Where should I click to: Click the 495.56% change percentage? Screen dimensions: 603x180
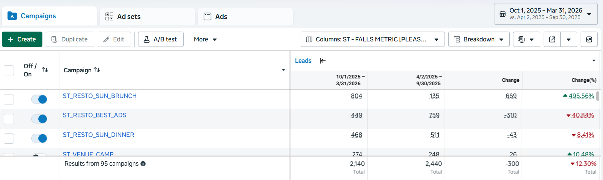tap(581, 96)
